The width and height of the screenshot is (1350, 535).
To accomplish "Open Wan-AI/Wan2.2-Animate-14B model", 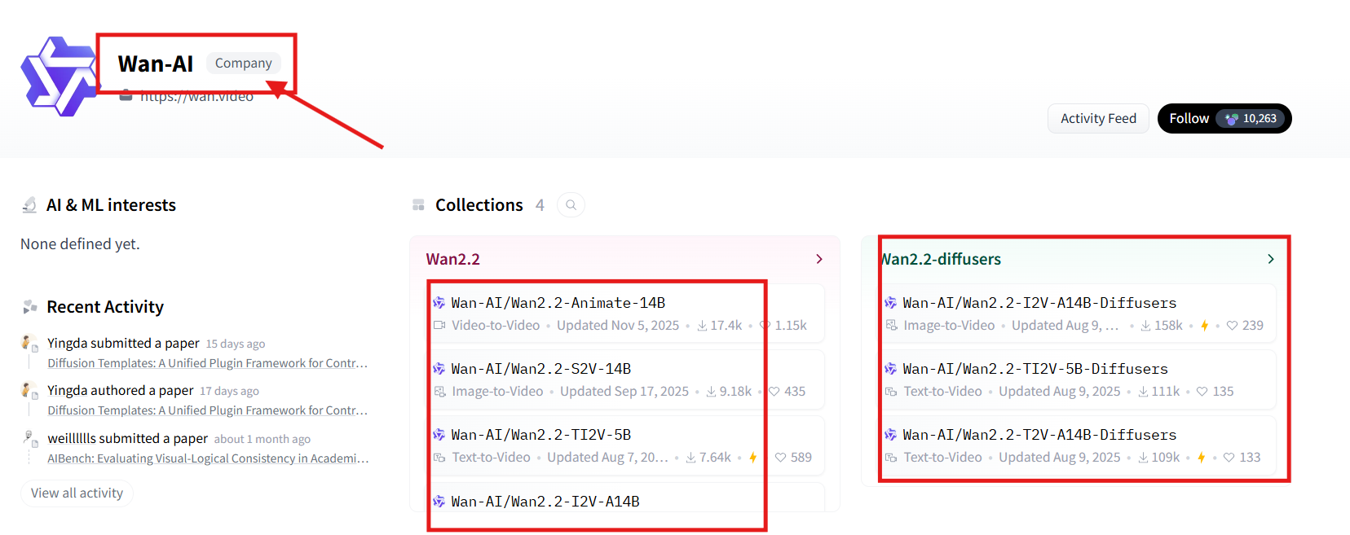I will 558,303.
